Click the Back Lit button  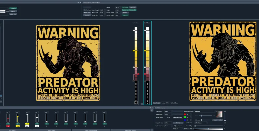(13, 11)
